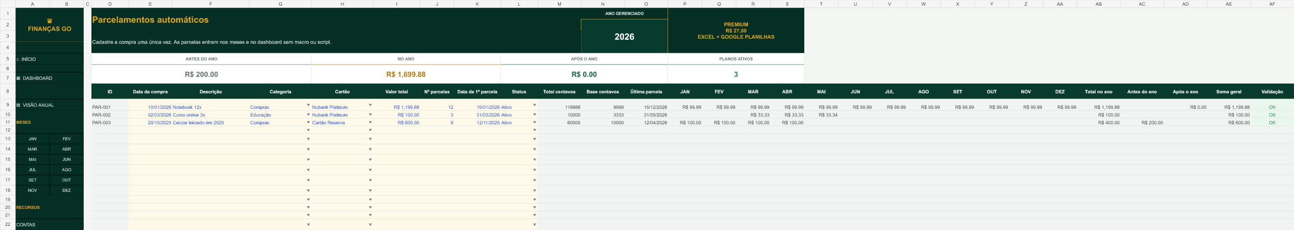Go to the DASHBOARD sheet link

(x=37, y=78)
